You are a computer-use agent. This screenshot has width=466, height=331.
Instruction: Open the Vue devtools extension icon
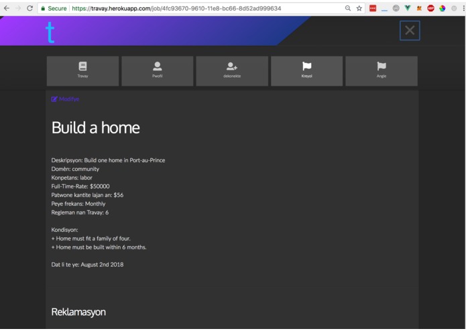click(x=408, y=8)
